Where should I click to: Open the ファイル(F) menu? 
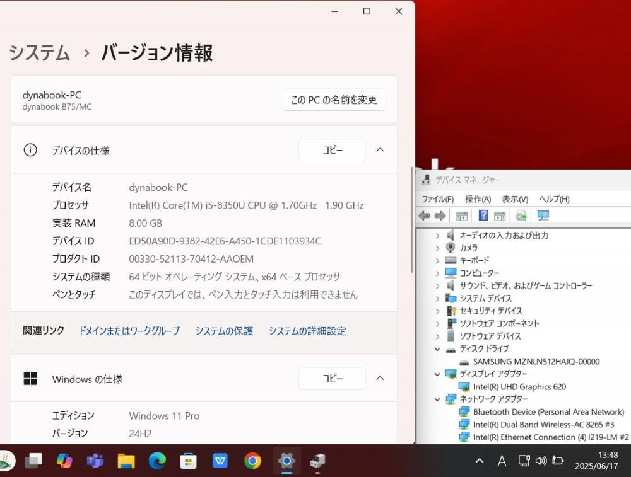tap(437, 199)
